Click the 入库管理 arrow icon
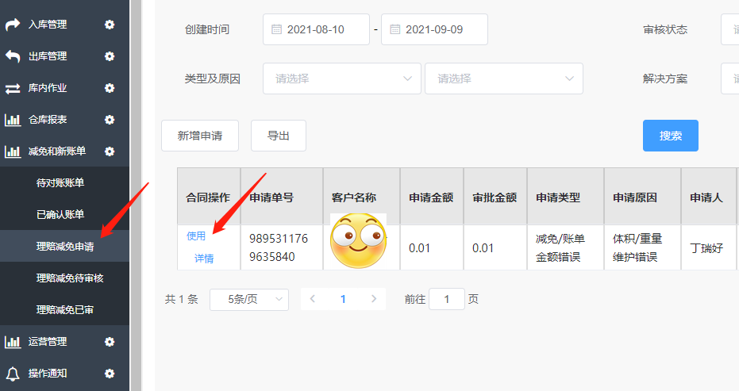This screenshot has height=391, width=739. click(13, 25)
